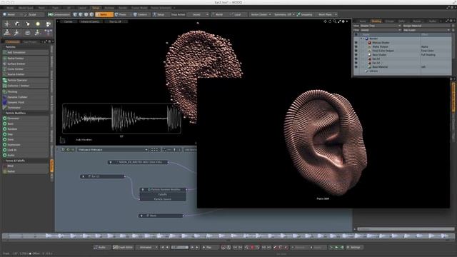Image resolution: width=457 pixels, height=257 pixels.
Task: Click the Particle Operator icon
Action: (5, 80)
